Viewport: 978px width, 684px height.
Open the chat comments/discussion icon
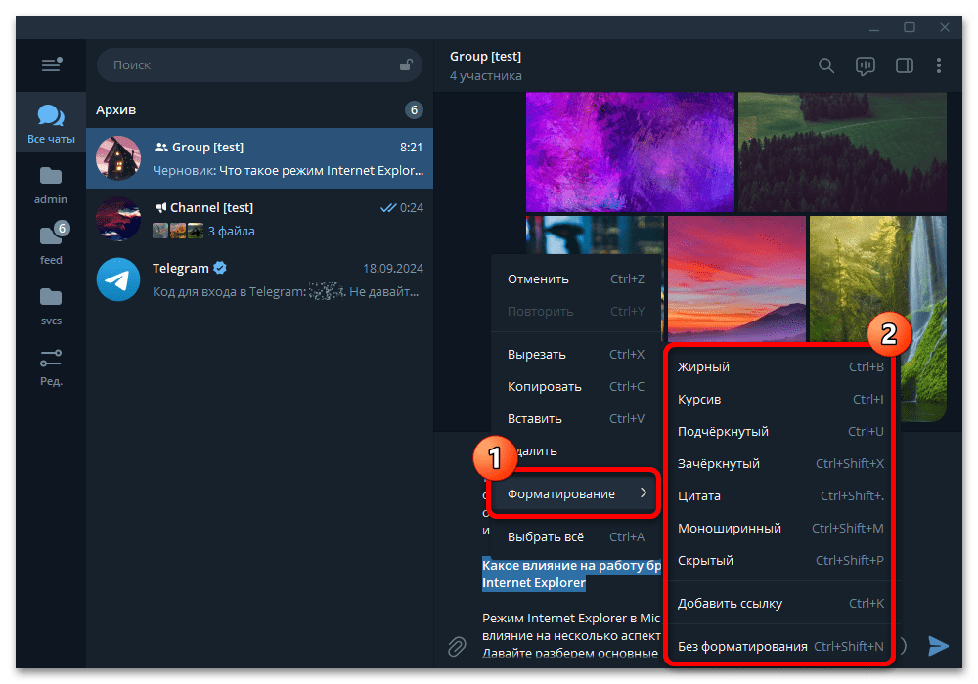(866, 65)
